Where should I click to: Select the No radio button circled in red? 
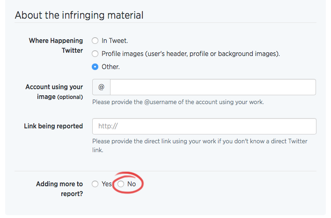click(x=121, y=184)
